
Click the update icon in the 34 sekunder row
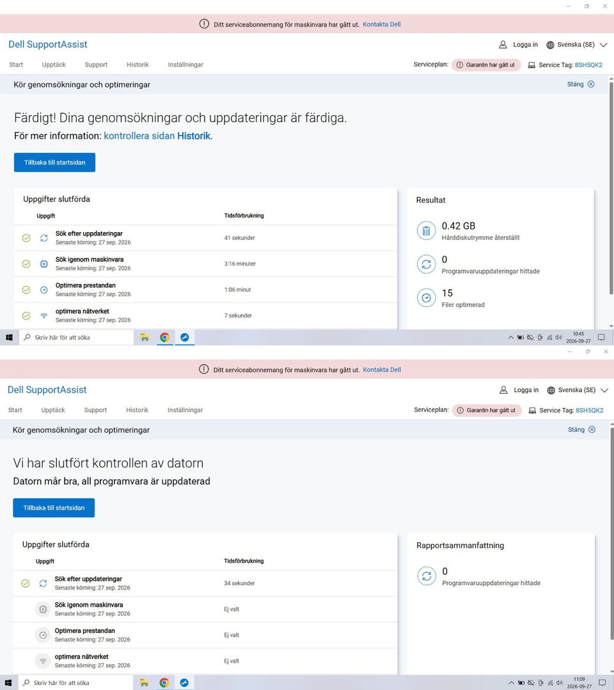pyautogui.click(x=43, y=583)
